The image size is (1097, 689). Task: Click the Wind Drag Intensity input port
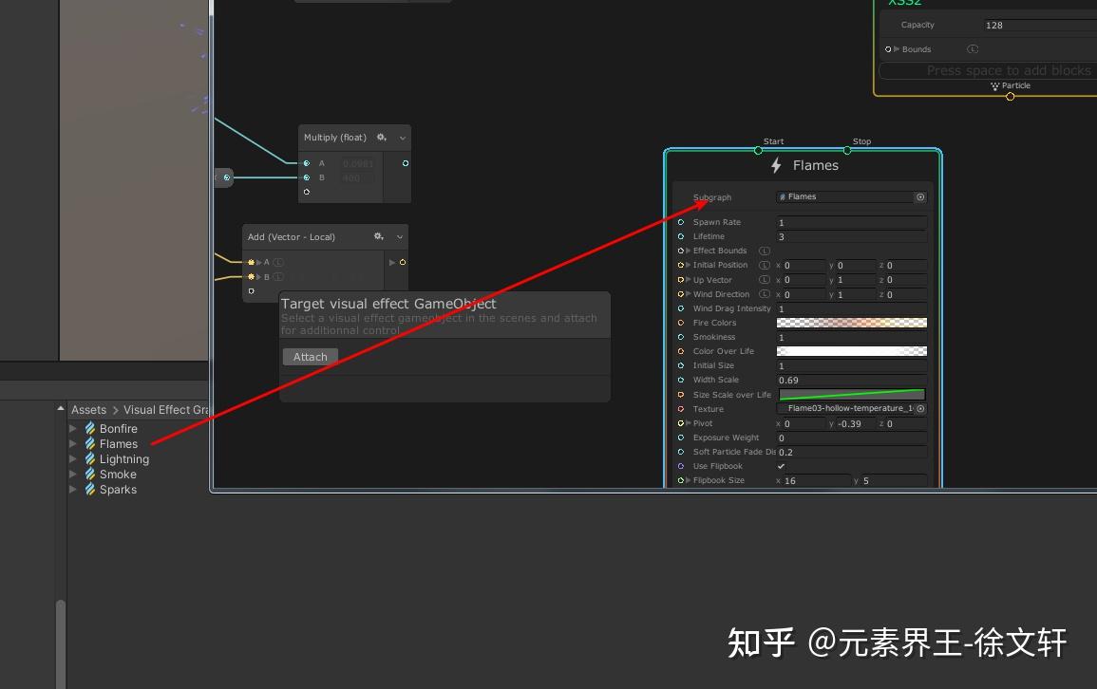pyautogui.click(x=681, y=308)
